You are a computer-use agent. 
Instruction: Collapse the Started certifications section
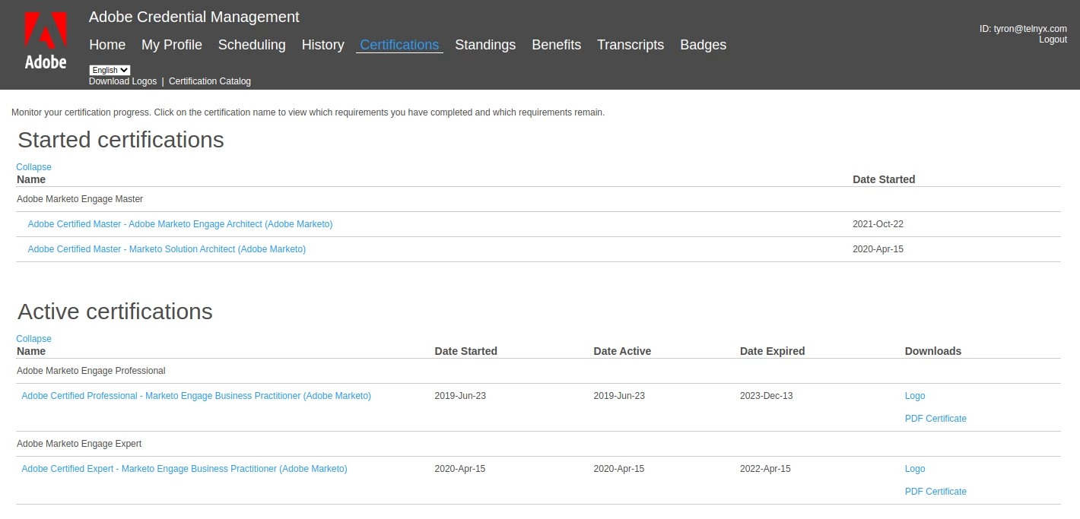[x=33, y=167]
